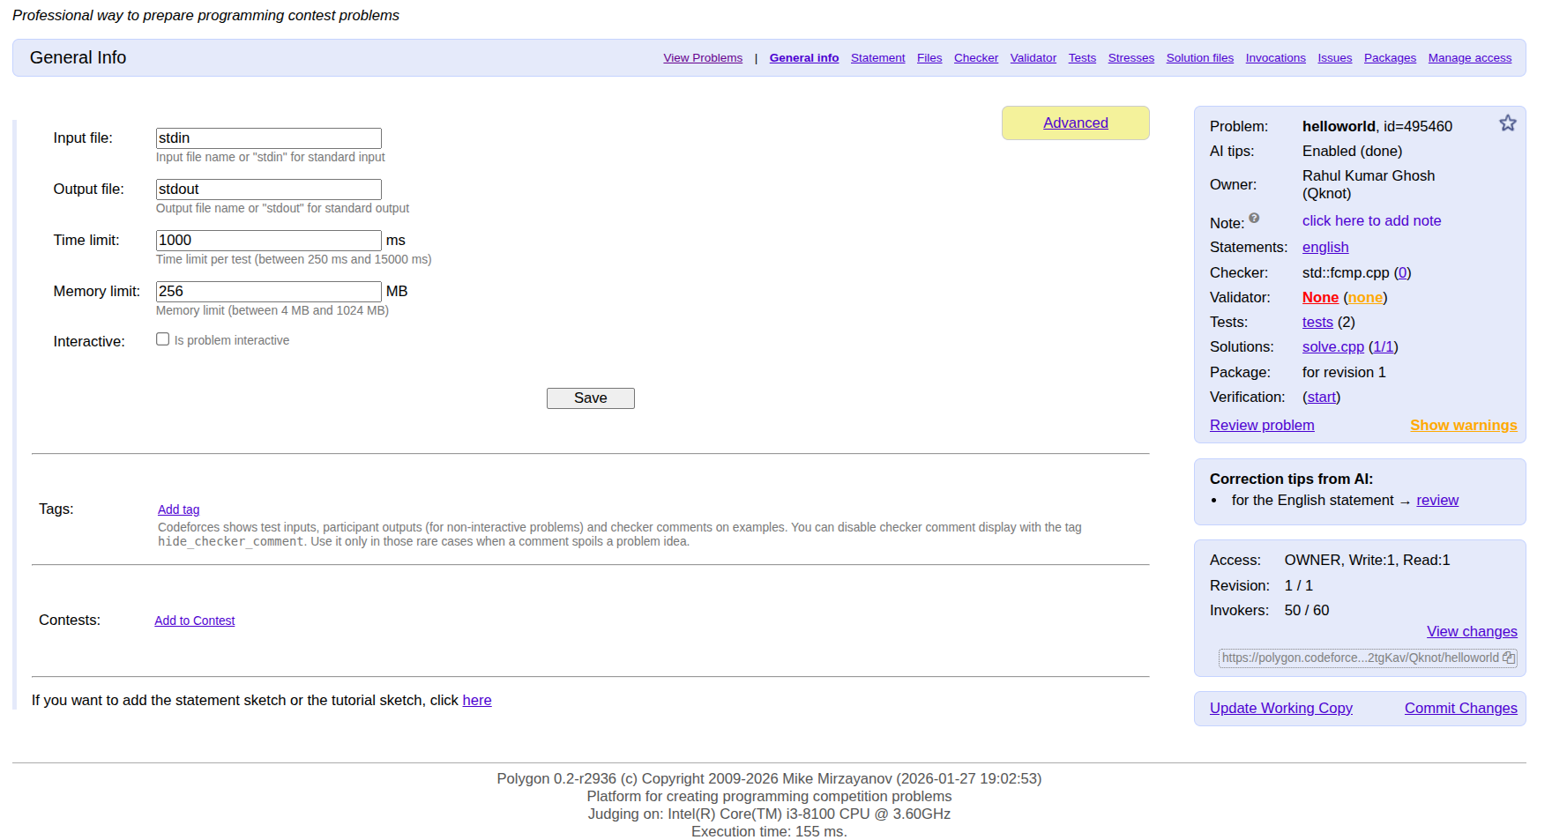Screen dimensions: 1552x840
Task: Switch to the Validator tab
Action: point(1033,58)
